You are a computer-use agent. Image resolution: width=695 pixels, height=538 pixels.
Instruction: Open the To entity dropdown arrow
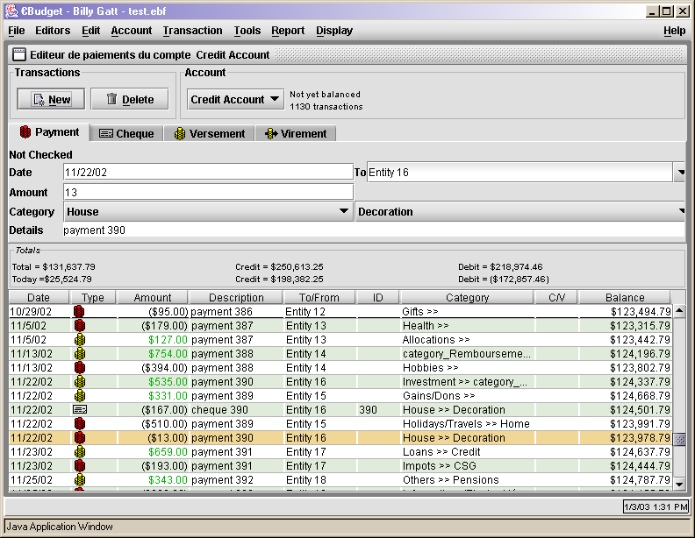pos(680,173)
